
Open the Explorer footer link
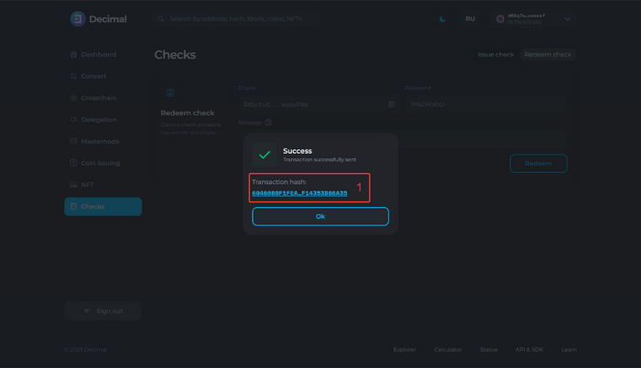click(x=405, y=350)
